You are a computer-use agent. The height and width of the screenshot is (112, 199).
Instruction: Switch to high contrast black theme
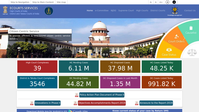(174, 2)
